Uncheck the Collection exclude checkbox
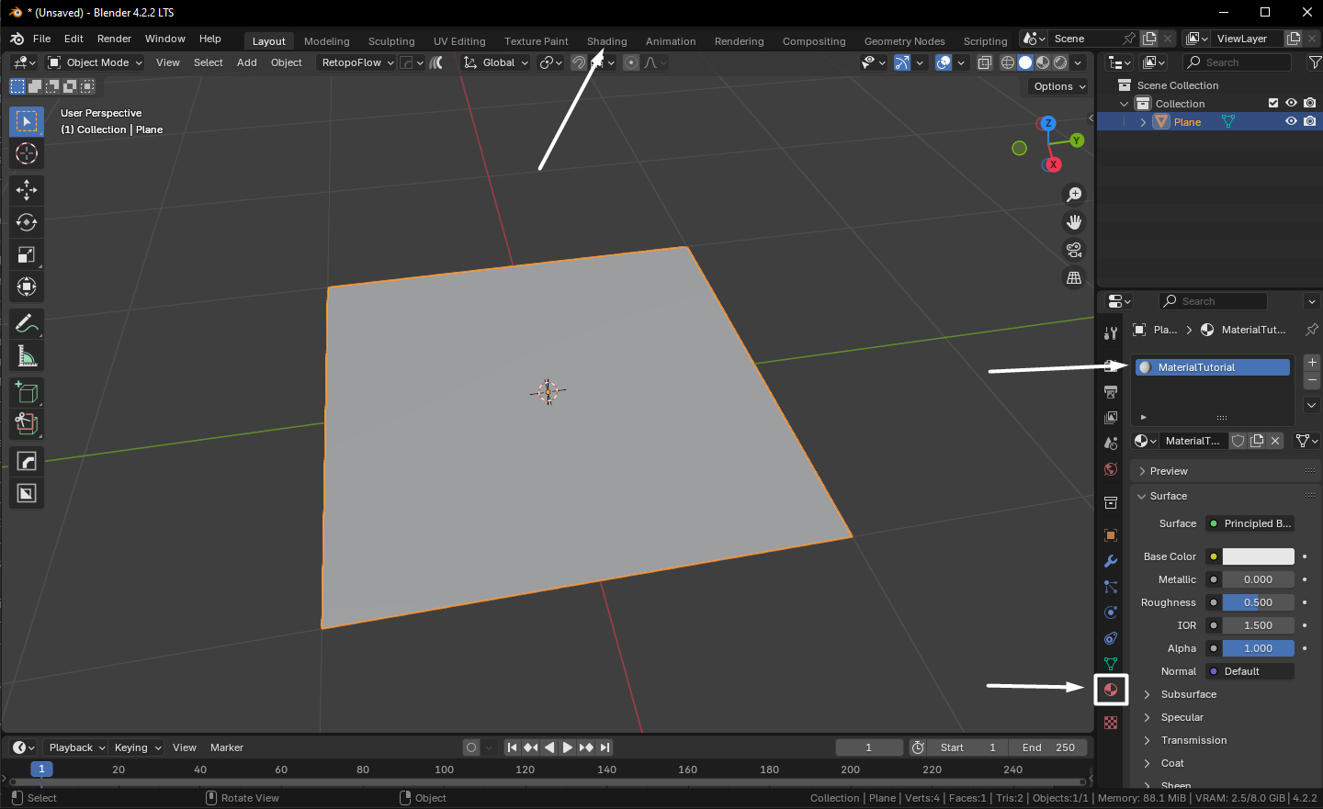 pyautogui.click(x=1273, y=103)
